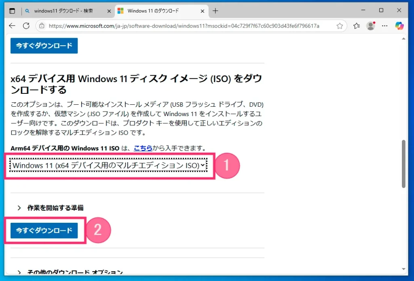Expand the 作業を開始する準備 section

[x=50, y=208]
